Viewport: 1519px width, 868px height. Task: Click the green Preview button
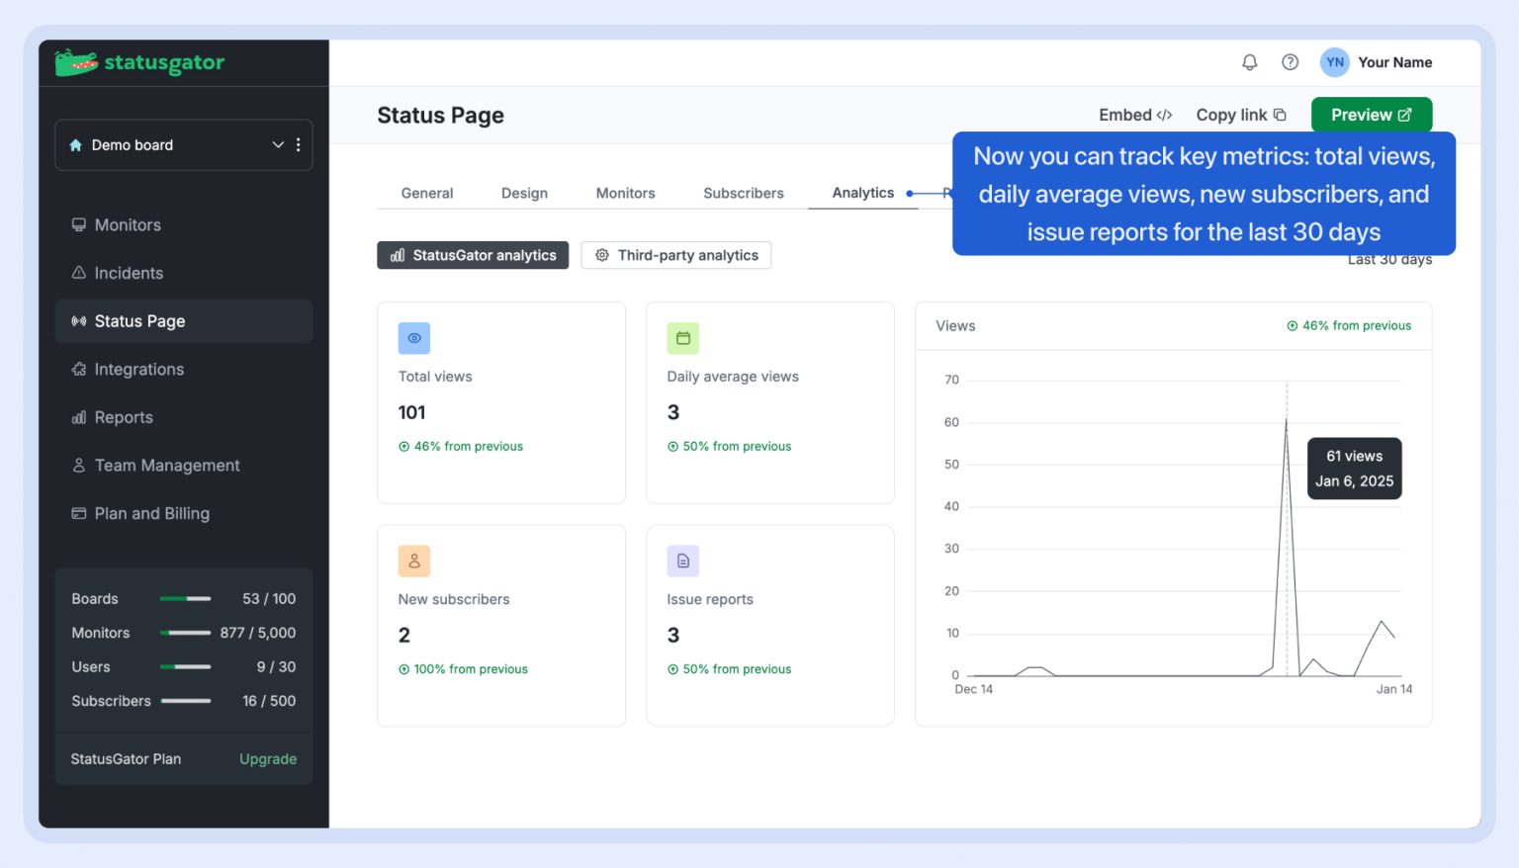tap(1372, 115)
